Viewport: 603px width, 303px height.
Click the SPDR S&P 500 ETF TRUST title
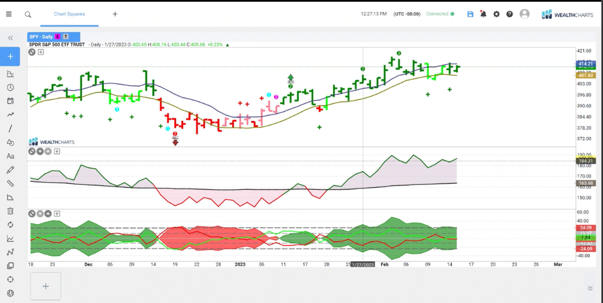(x=57, y=45)
